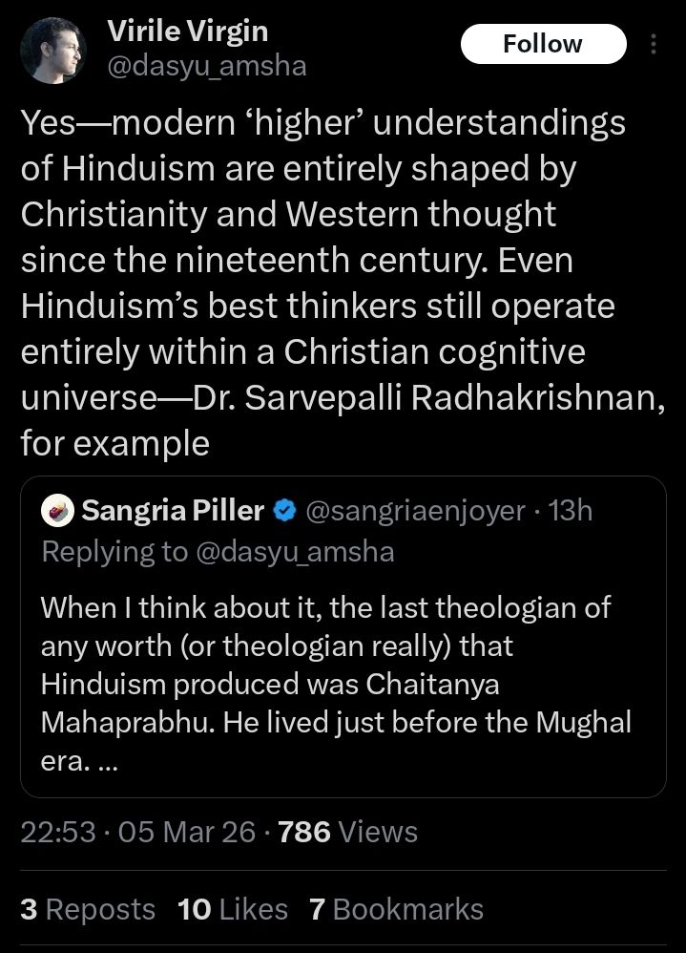Click the Virile Virgin display name
Viewport: 686px width, 953px height.
click(187, 31)
